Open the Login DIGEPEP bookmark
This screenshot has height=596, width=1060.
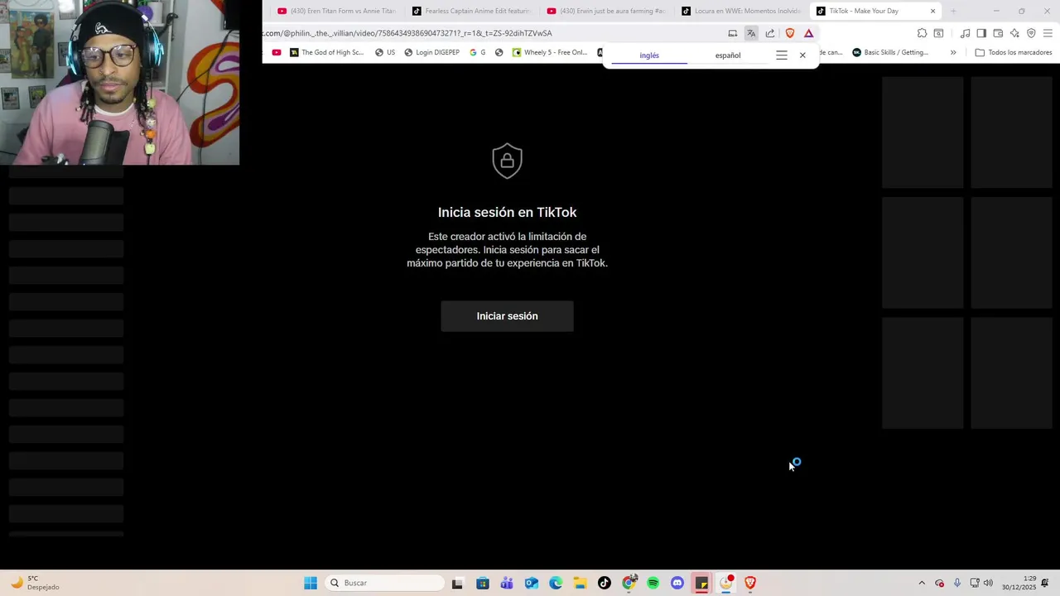(431, 52)
